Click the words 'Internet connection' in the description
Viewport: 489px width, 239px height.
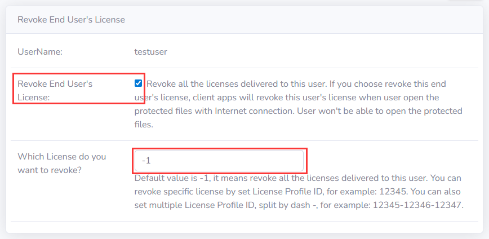tap(254, 111)
